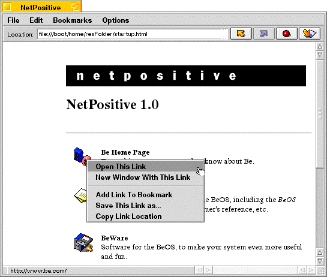
Task: Click the forward arrow toolbar button
Action: coord(263,34)
